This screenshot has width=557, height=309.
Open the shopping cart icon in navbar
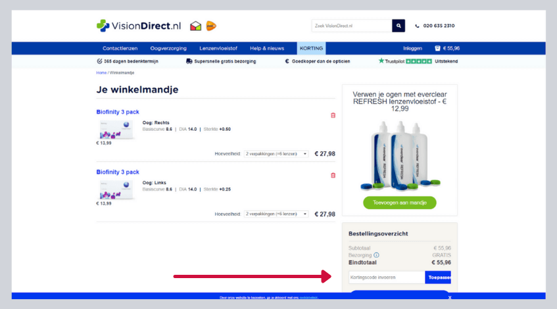pos(437,48)
